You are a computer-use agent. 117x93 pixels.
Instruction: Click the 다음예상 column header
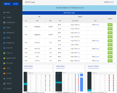[110, 19]
